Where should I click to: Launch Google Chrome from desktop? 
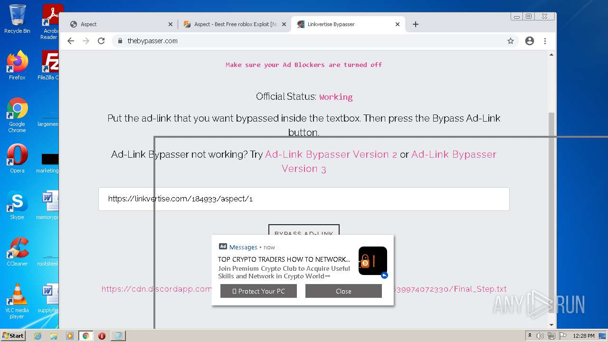coord(17,115)
